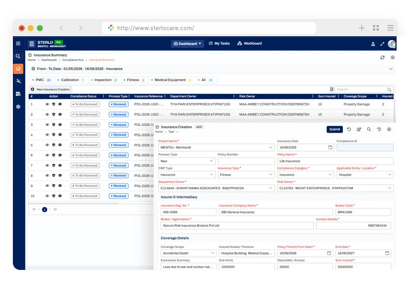The height and width of the screenshot is (289, 409).
Task: Switch to the Inspection tab
Action: [104, 80]
